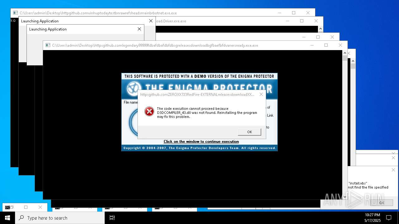Click the 'File name' label in Enigma window
Viewport: 399px width, 224px height.
(x=131, y=102)
